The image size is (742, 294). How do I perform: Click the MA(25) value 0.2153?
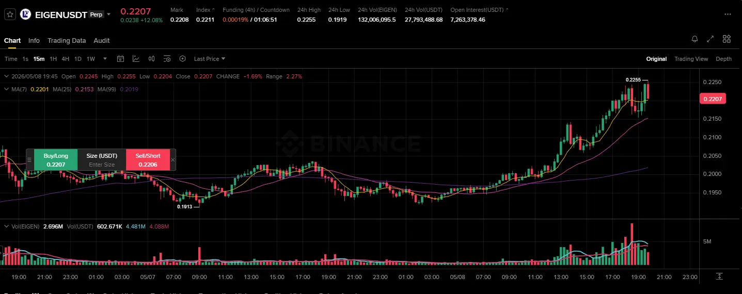click(84, 89)
